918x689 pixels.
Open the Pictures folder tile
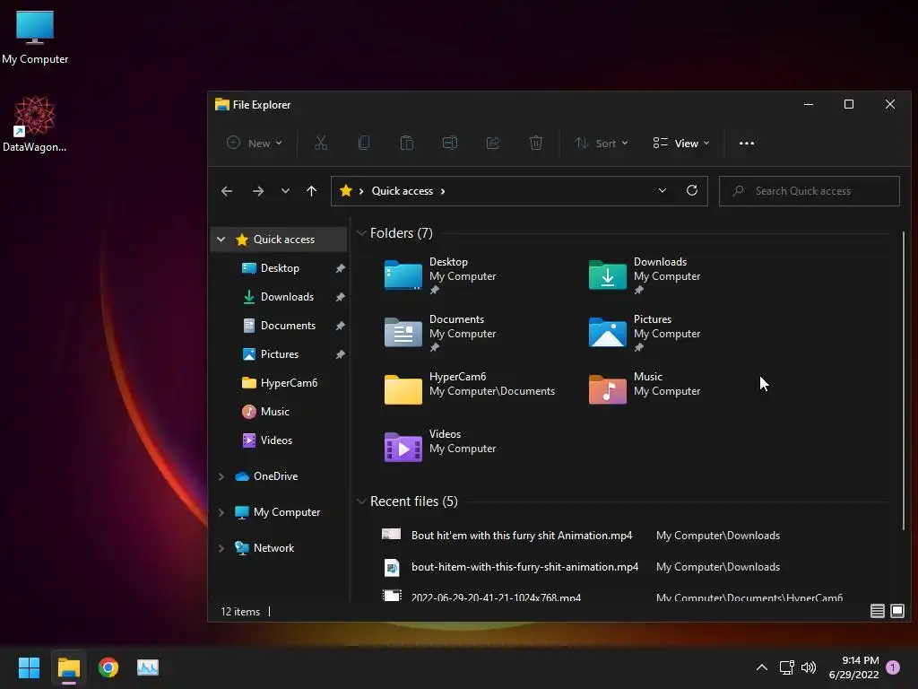pos(645,332)
